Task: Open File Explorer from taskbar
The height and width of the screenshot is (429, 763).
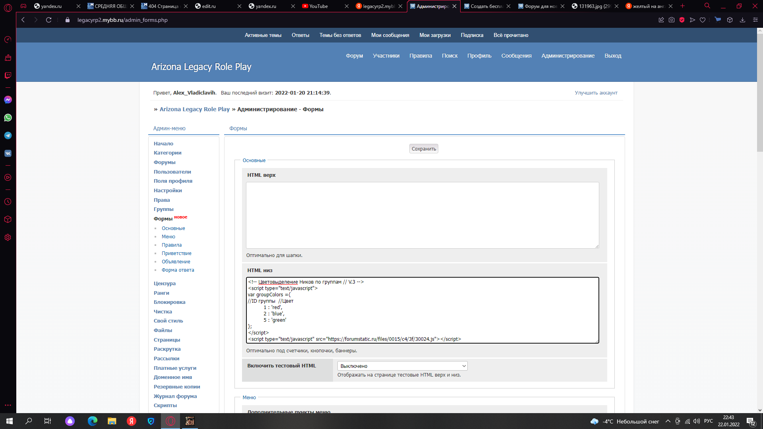Action: [112, 421]
